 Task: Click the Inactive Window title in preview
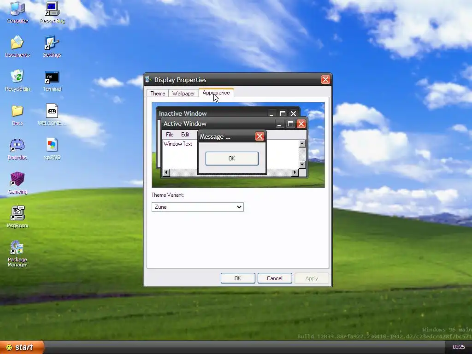tap(183, 113)
